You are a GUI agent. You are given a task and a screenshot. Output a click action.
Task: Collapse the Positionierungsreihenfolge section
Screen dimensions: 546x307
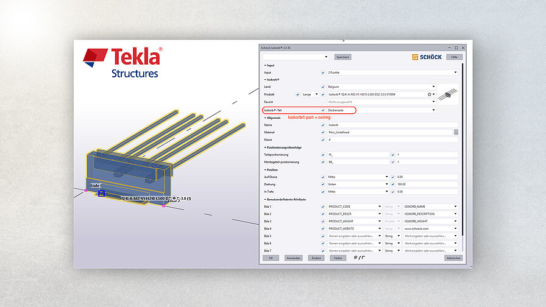pyautogui.click(x=283, y=147)
